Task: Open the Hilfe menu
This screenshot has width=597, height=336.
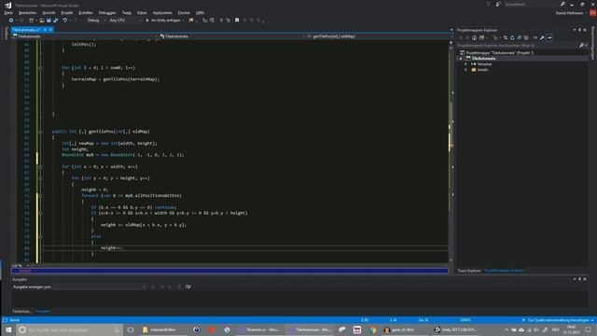Action: click(200, 12)
